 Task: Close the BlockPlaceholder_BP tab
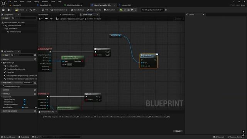(x=115, y=5)
